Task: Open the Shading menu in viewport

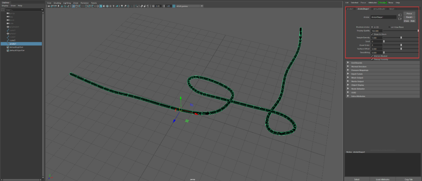Action: [57, 3]
